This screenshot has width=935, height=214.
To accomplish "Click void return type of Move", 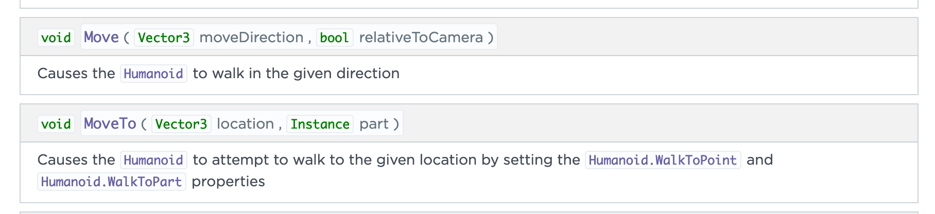I will (x=56, y=38).
